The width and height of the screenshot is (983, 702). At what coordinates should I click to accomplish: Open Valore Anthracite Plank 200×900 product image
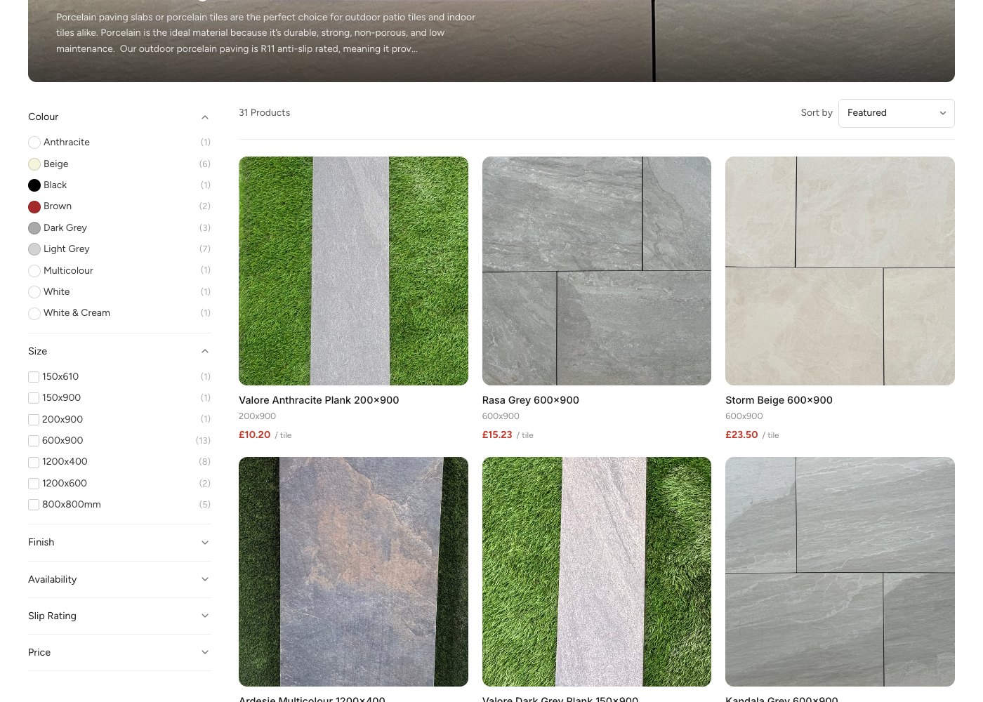coord(353,271)
